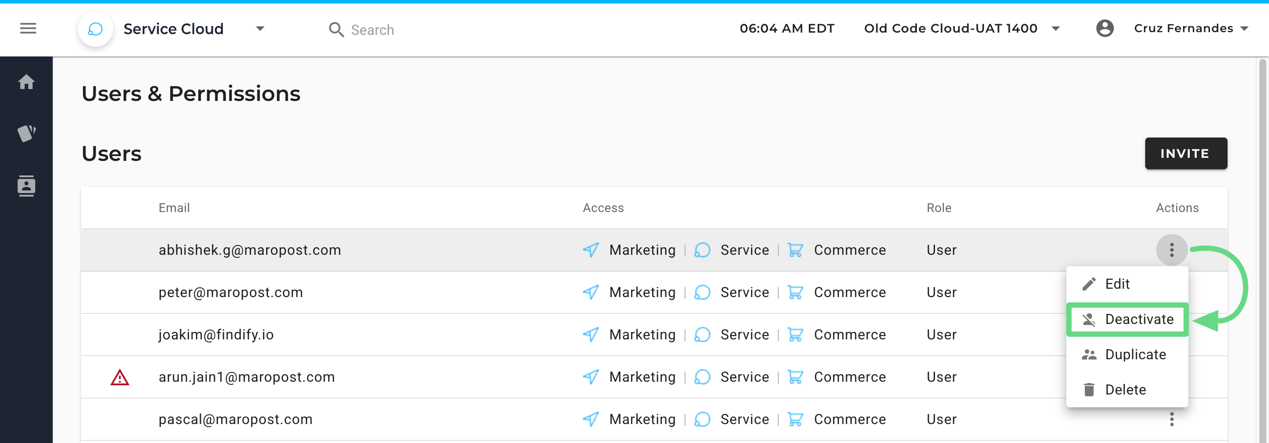
Task: Select Edit from the actions menu
Action: (1117, 284)
